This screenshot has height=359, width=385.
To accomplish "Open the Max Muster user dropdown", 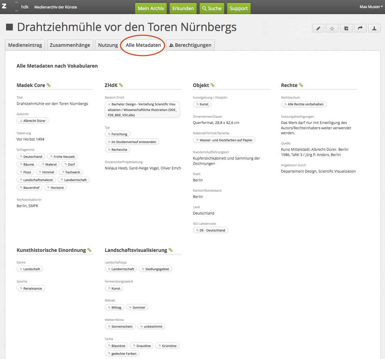I will (371, 7).
